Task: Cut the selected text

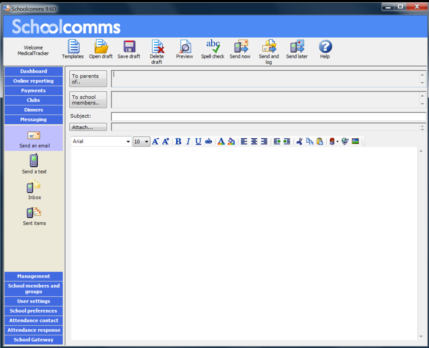Action: click(x=299, y=142)
